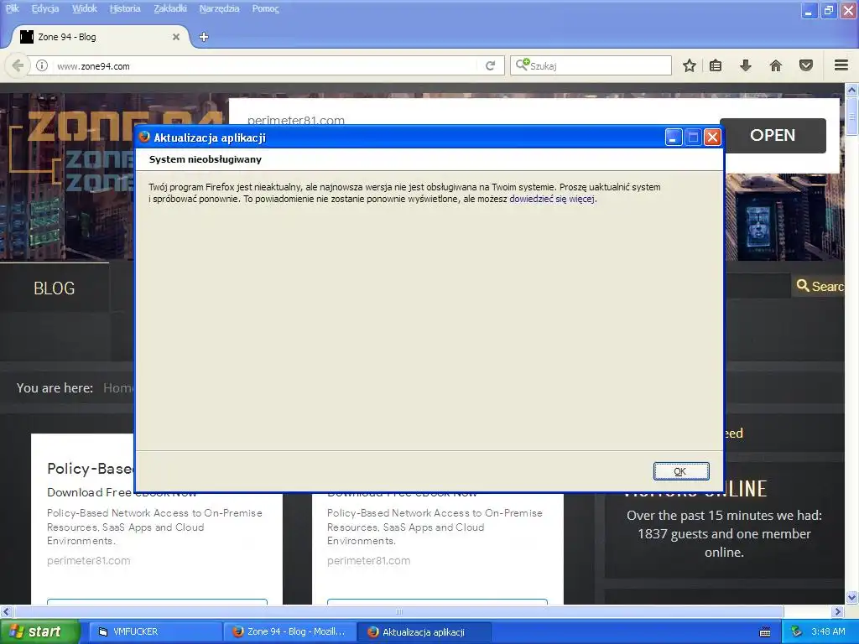Click the Firefox icon in dialog title
The width and height of the screenshot is (859, 644).
144,137
